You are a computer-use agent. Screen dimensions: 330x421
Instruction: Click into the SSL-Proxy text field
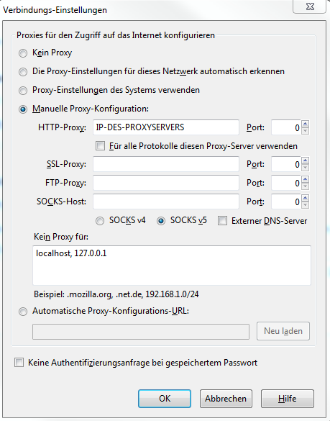(x=166, y=164)
